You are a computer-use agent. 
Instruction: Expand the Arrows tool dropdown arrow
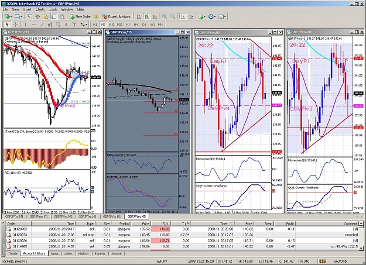coord(86,24)
